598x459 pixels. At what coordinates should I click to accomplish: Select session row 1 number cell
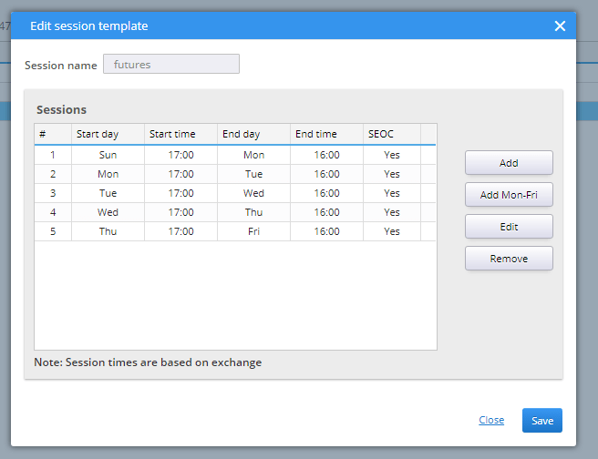pos(53,155)
